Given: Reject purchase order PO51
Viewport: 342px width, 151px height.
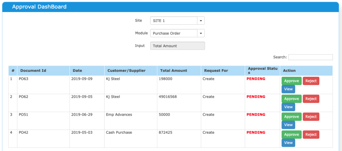Looking at the screenshot, I should tap(311, 117).
